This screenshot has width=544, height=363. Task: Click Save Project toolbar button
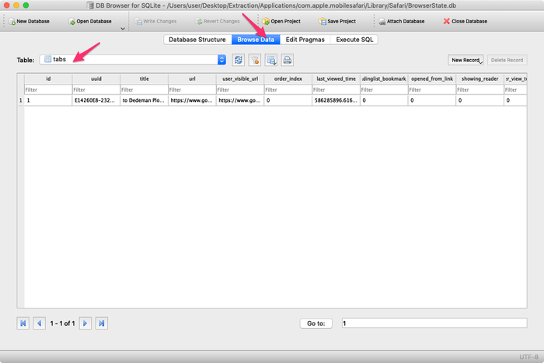(x=337, y=21)
